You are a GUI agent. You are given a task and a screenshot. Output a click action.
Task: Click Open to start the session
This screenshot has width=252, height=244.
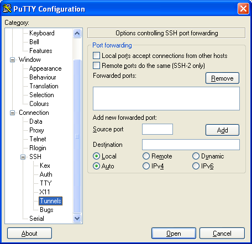(x=174, y=234)
